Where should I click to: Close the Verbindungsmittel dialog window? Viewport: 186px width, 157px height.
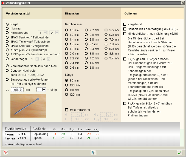[183, 3]
